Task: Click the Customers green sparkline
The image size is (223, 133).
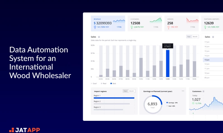Action: [x=156, y=20]
